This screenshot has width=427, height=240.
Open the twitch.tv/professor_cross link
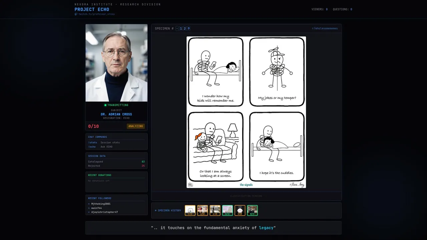(x=96, y=14)
